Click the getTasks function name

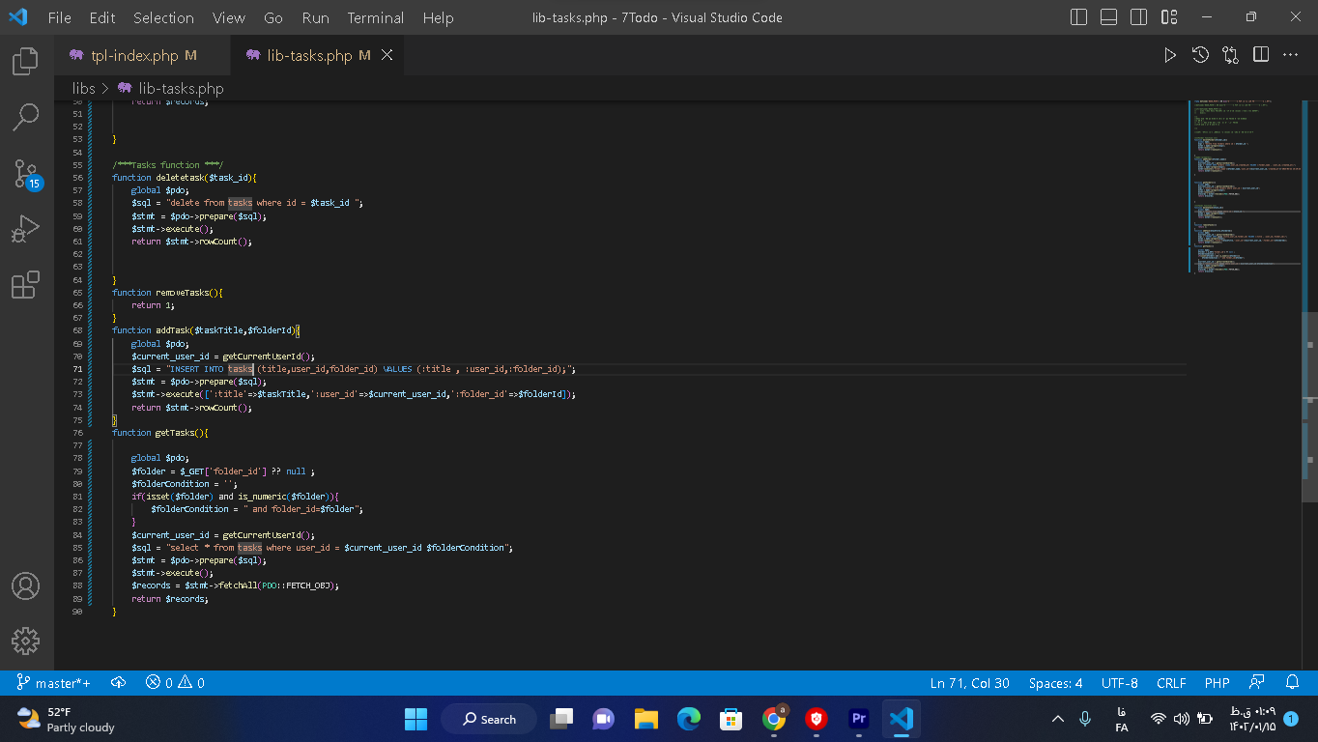coord(176,433)
